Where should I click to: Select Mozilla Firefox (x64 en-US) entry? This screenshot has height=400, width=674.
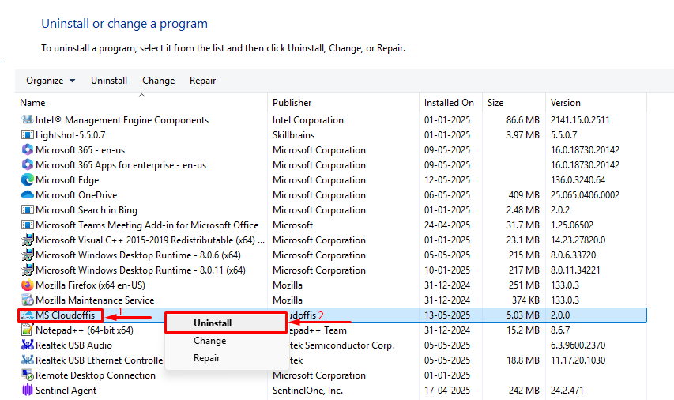(90, 285)
